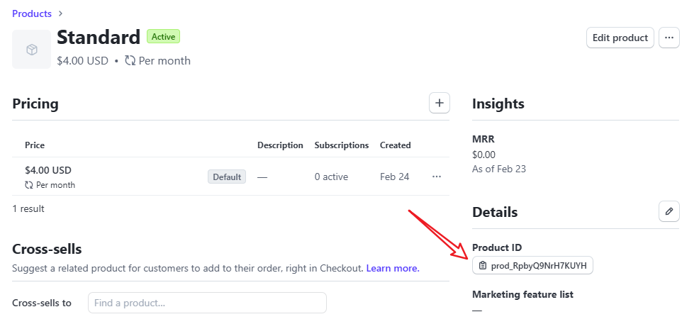Click the Default badge on the price
Image resolution: width=699 pixels, height=324 pixels.
pos(226,177)
